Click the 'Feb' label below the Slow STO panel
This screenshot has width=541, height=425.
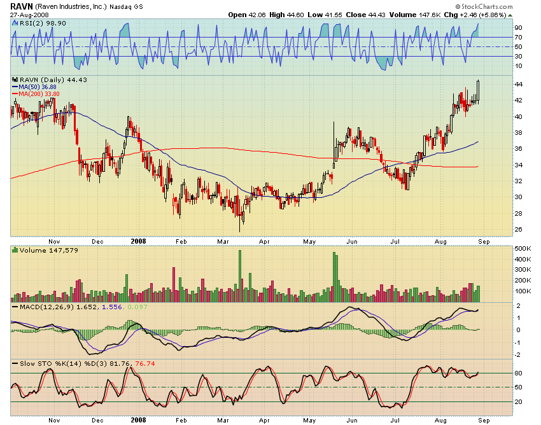click(x=181, y=420)
